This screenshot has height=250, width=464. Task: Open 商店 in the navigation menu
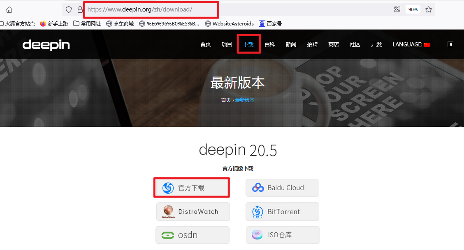click(x=334, y=45)
